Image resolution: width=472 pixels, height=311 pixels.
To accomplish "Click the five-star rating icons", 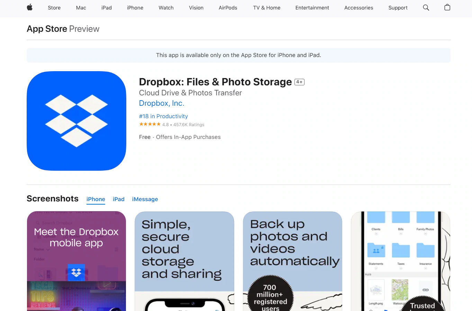I will [x=150, y=124].
